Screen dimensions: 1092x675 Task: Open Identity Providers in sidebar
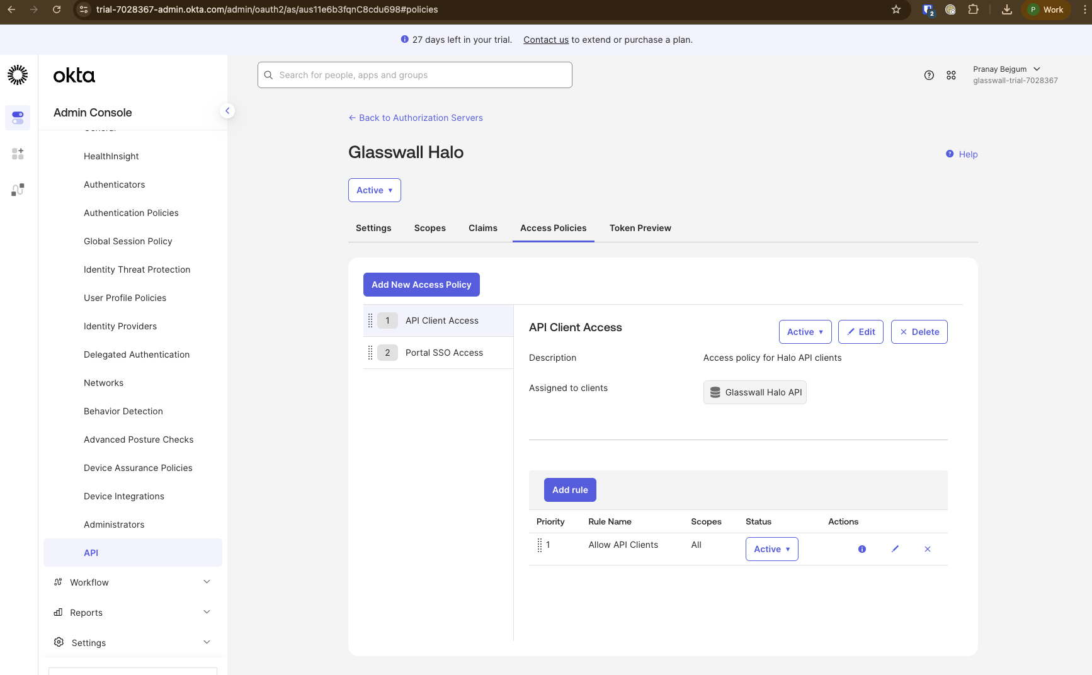[120, 326]
